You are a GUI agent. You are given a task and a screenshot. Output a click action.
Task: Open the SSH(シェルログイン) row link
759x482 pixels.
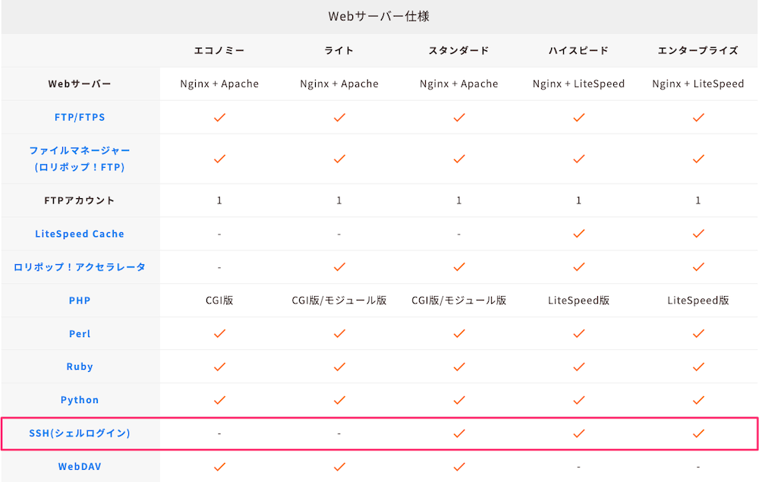[x=80, y=433]
